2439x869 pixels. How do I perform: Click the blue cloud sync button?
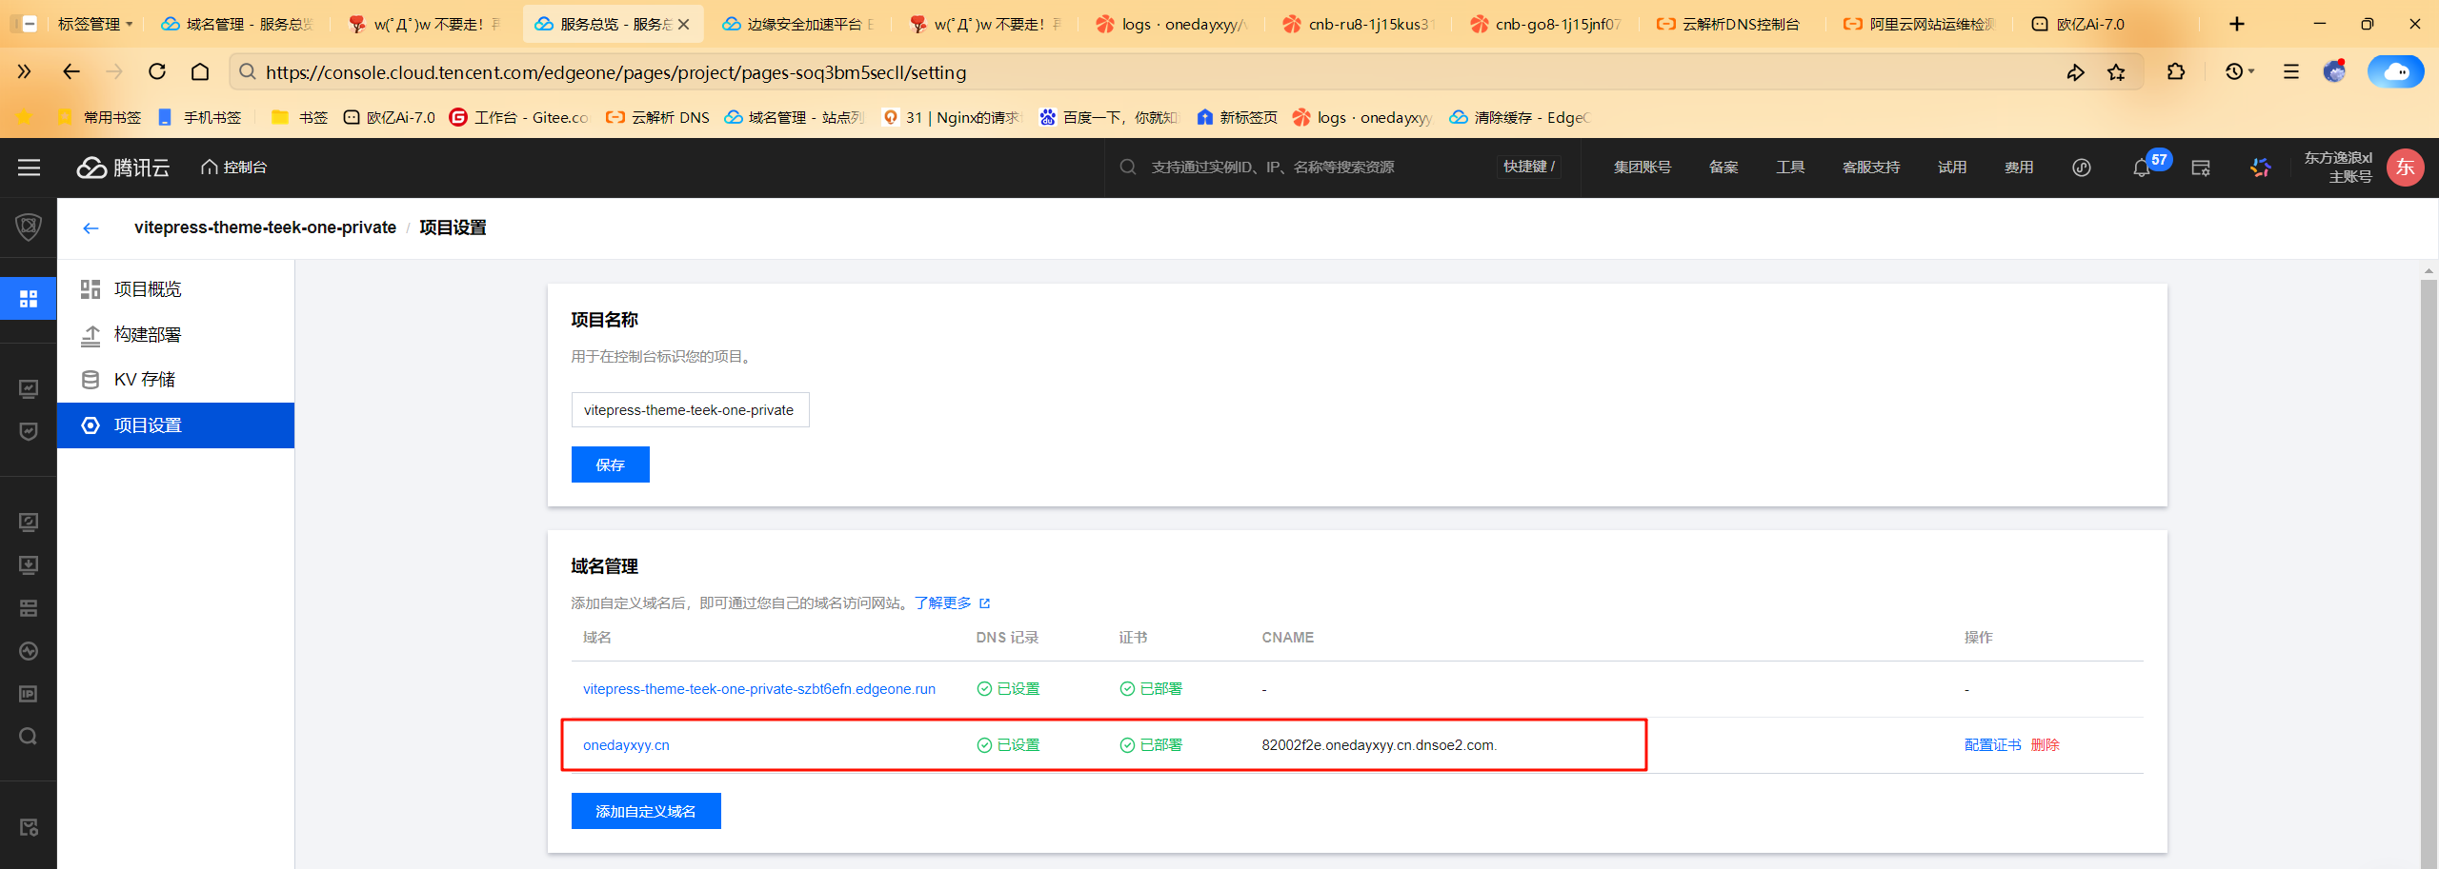pos(2395,71)
